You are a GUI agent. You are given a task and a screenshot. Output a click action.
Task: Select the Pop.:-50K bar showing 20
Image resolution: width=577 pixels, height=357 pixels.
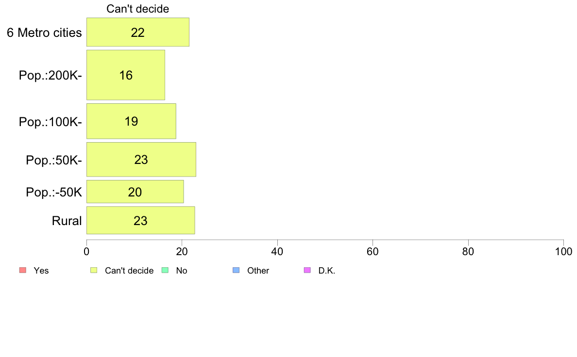pyautogui.click(x=135, y=192)
